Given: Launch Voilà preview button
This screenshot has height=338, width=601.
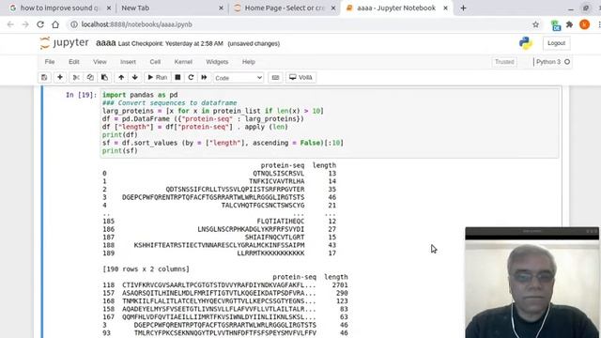Looking at the screenshot, I should (x=300, y=77).
